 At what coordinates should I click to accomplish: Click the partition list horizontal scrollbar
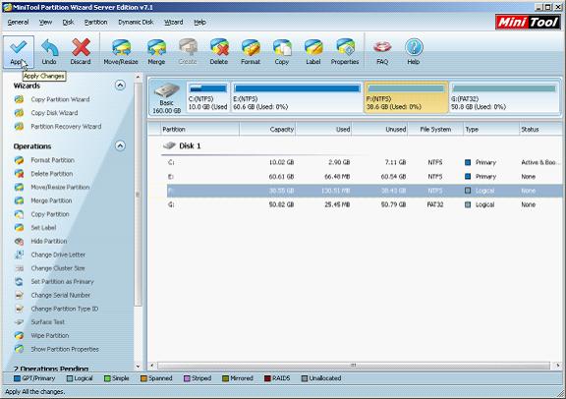coord(354,366)
